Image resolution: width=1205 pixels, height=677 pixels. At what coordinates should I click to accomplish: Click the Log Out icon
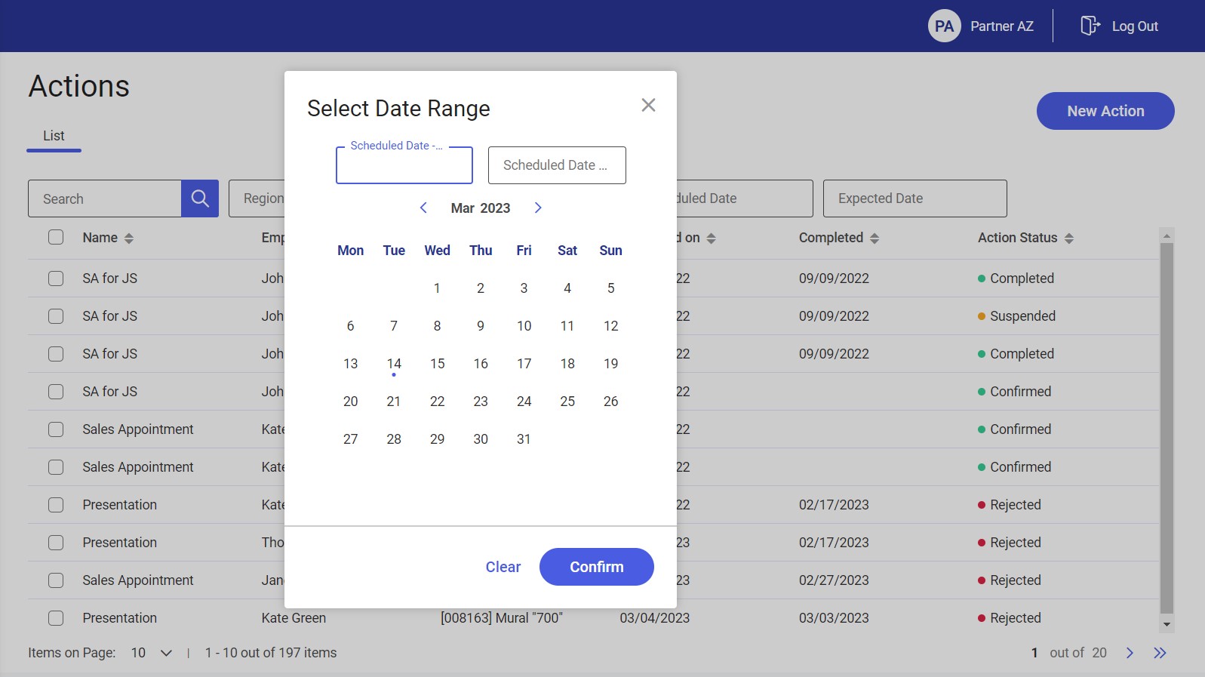pos(1090,26)
